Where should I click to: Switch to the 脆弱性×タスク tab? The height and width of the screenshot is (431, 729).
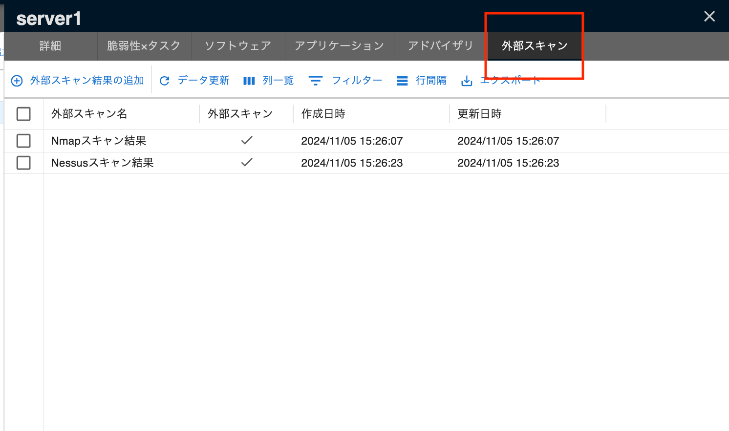point(144,45)
